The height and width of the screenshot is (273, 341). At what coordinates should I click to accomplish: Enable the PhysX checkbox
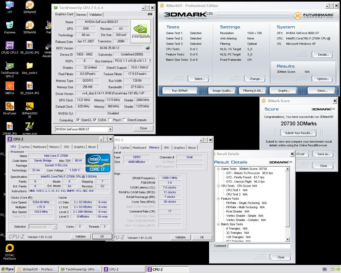tap(110, 120)
